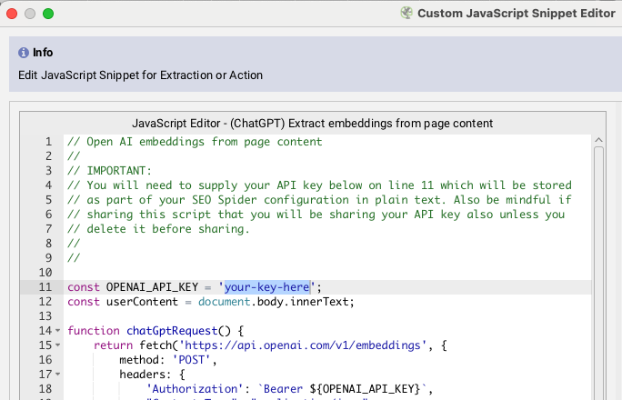The height and width of the screenshot is (400, 622).
Task: Minimize the window with the yellow button
Action: point(30,14)
